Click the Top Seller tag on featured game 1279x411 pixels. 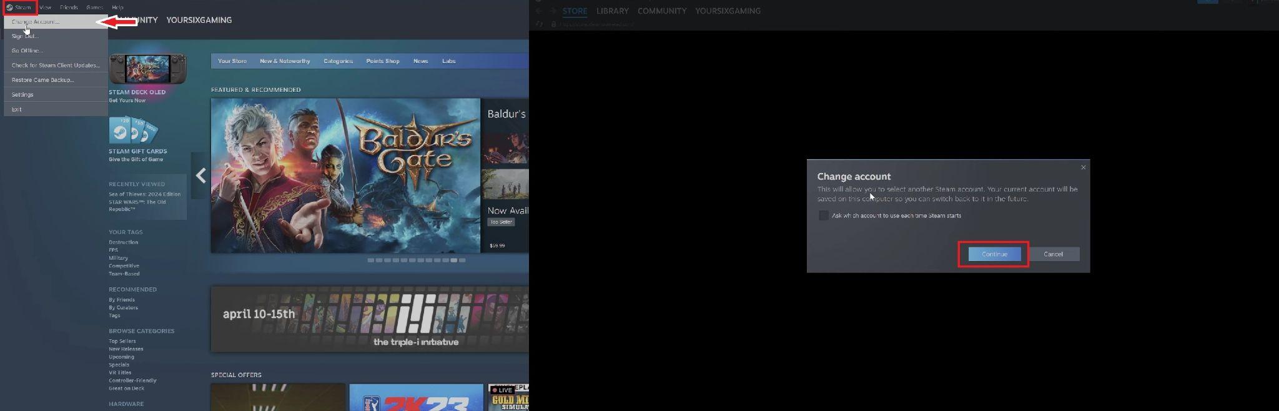point(501,222)
